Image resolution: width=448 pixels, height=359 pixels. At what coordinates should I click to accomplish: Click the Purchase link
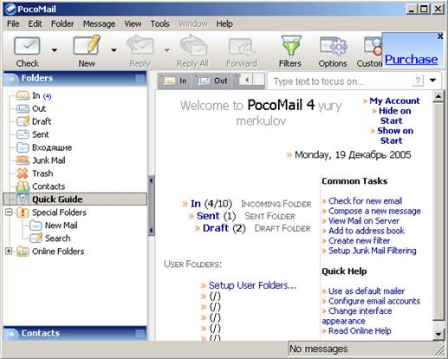pyautogui.click(x=411, y=59)
